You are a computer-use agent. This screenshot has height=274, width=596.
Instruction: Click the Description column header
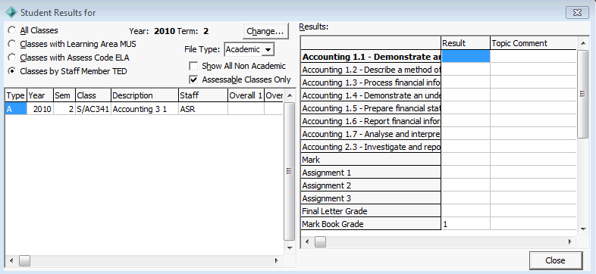(145, 95)
